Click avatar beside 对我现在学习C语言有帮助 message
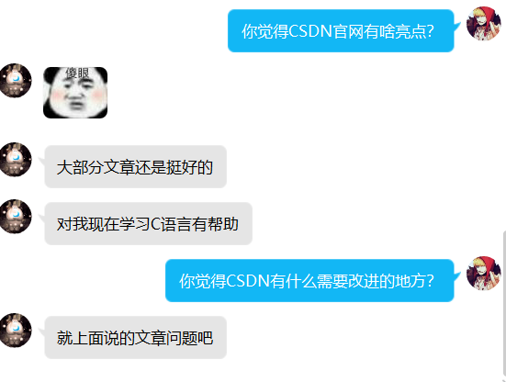506x382 pixels. click(15, 217)
